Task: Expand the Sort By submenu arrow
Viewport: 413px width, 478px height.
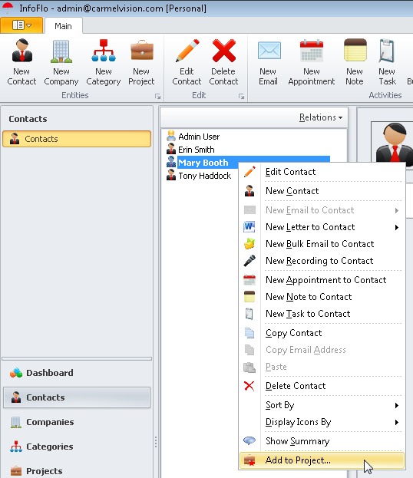Action: click(x=397, y=405)
